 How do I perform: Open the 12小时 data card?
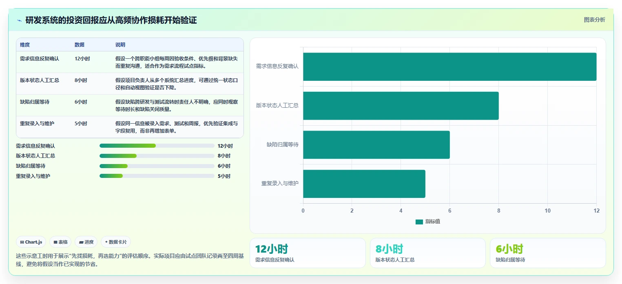[308, 253]
